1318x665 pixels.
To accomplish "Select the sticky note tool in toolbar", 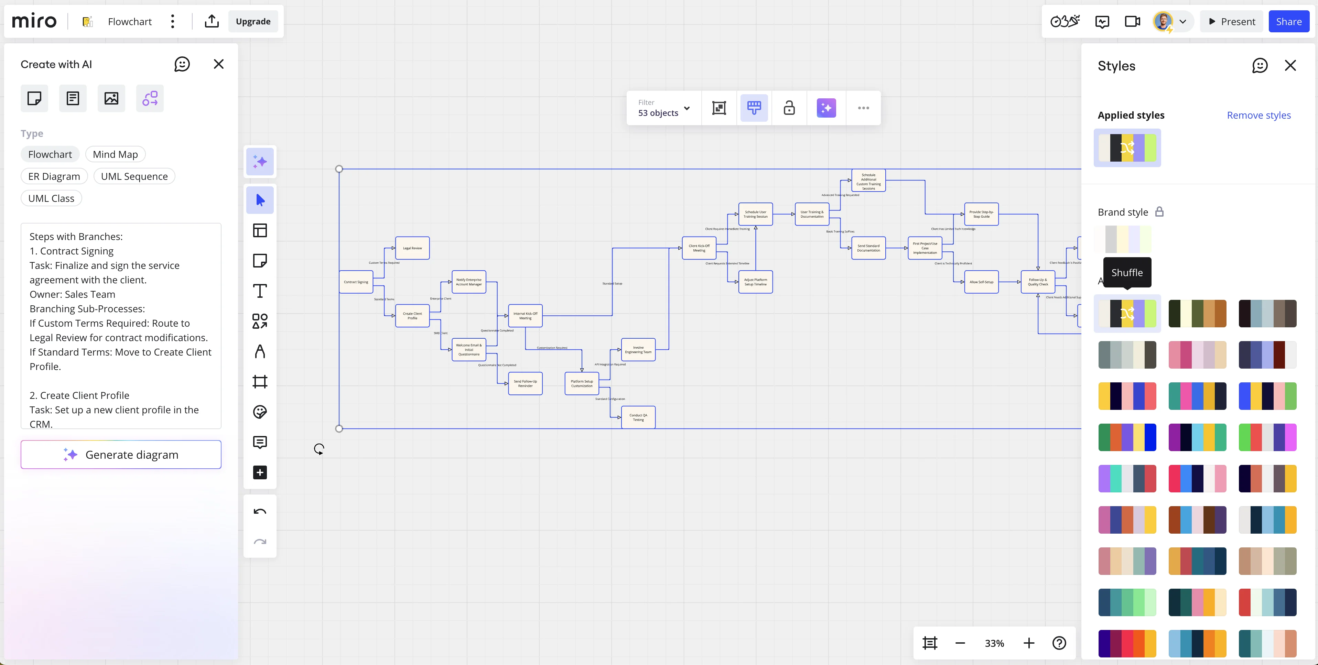I will [x=260, y=261].
